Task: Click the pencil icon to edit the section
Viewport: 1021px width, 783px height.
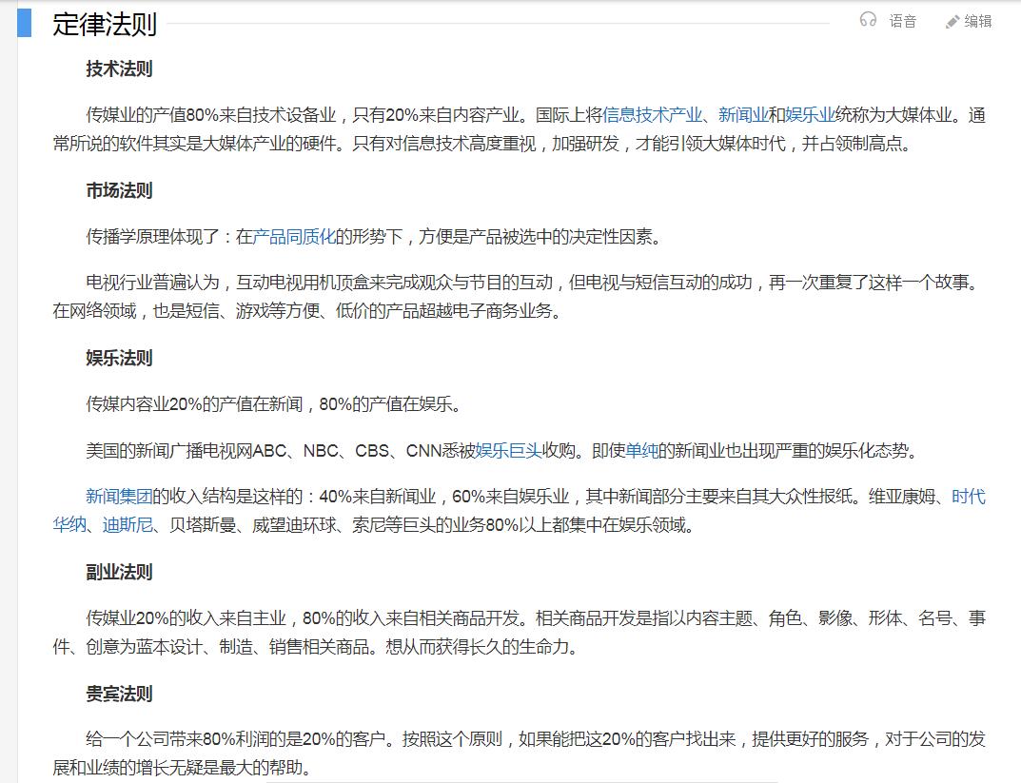Action: [x=951, y=20]
